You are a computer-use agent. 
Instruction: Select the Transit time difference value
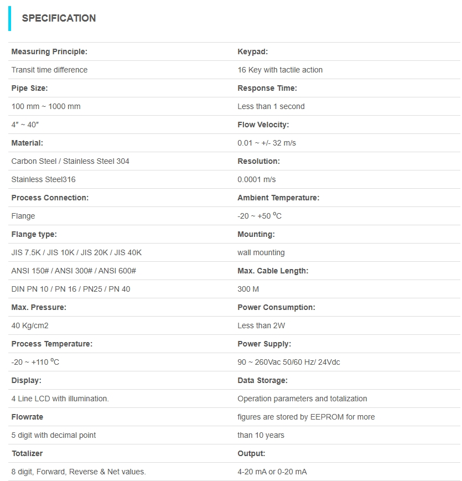[x=49, y=70]
